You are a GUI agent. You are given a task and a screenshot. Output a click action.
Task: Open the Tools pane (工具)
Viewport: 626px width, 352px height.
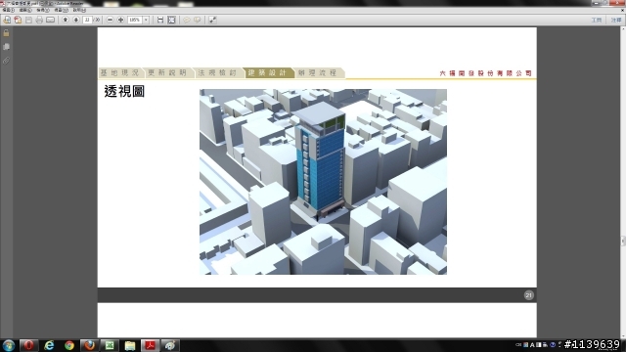coord(597,20)
